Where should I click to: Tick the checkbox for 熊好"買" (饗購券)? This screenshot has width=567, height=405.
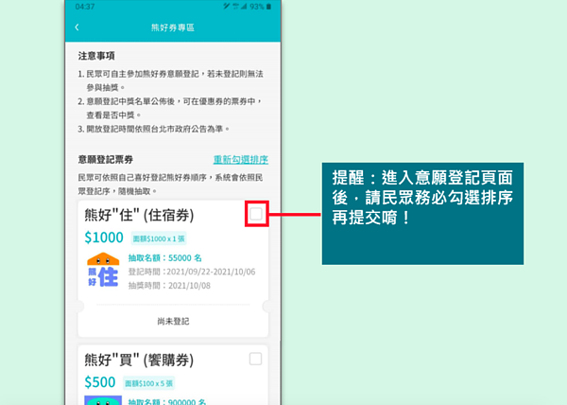(x=256, y=359)
